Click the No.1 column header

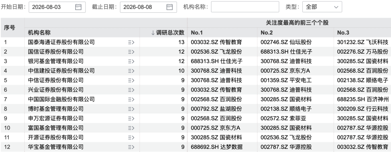point(197,33)
